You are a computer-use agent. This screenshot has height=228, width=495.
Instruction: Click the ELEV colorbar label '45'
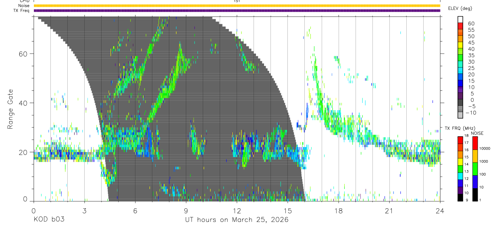[471, 43]
